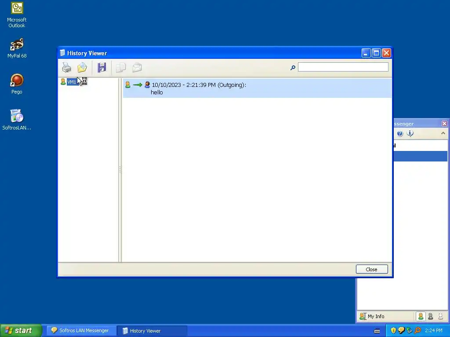Viewport: 450px width, 337px height.
Task: Click the orange magnifier tray icon
Action: click(417, 331)
